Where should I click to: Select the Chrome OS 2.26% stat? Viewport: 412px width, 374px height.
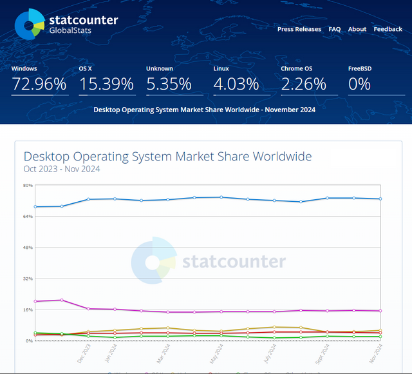coord(309,80)
